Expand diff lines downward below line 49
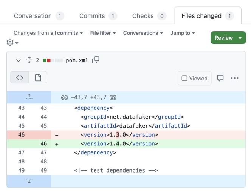Image resolution: width=251 pixels, height=191 pixels. click(29, 181)
